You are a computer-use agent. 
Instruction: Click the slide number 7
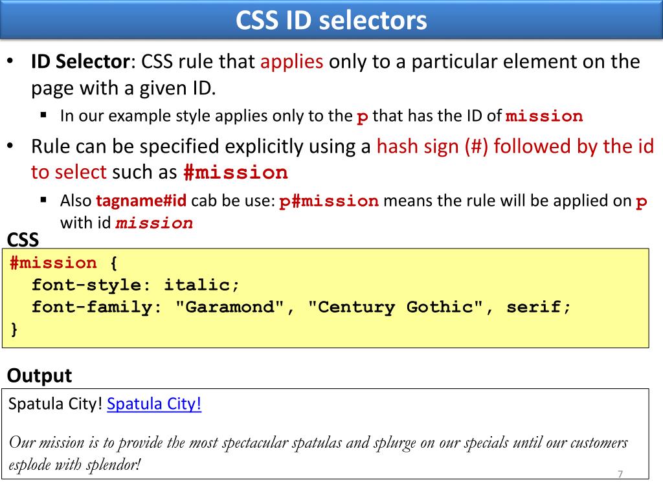(620, 474)
